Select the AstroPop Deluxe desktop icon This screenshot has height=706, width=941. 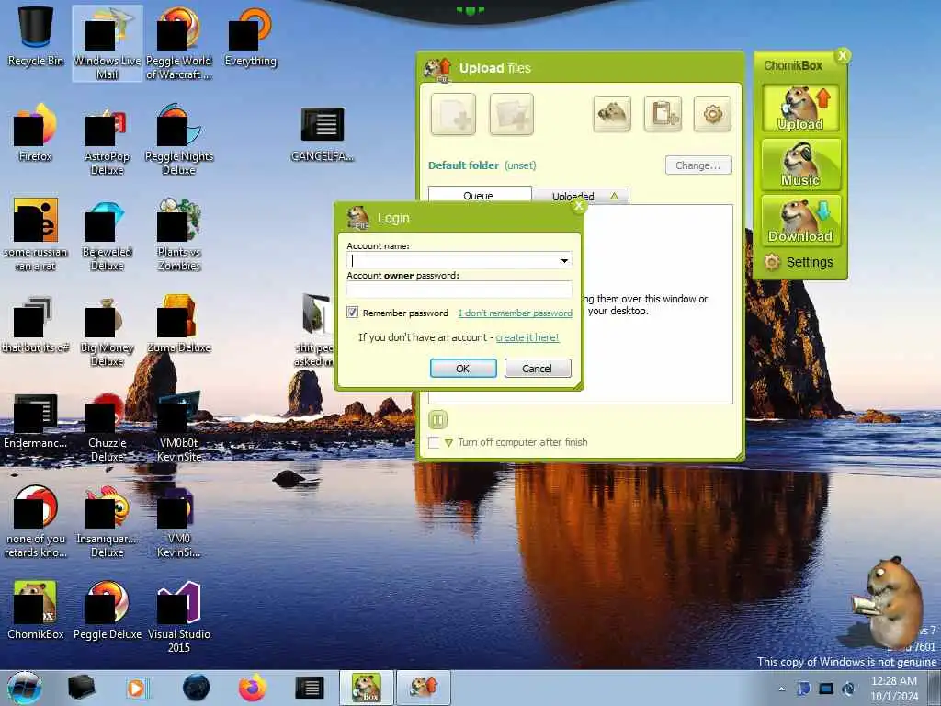[107, 140]
